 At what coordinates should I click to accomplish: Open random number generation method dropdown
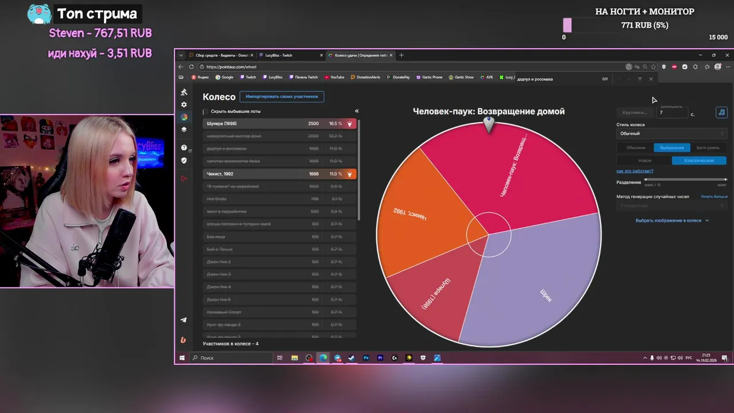click(x=671, y=205)
